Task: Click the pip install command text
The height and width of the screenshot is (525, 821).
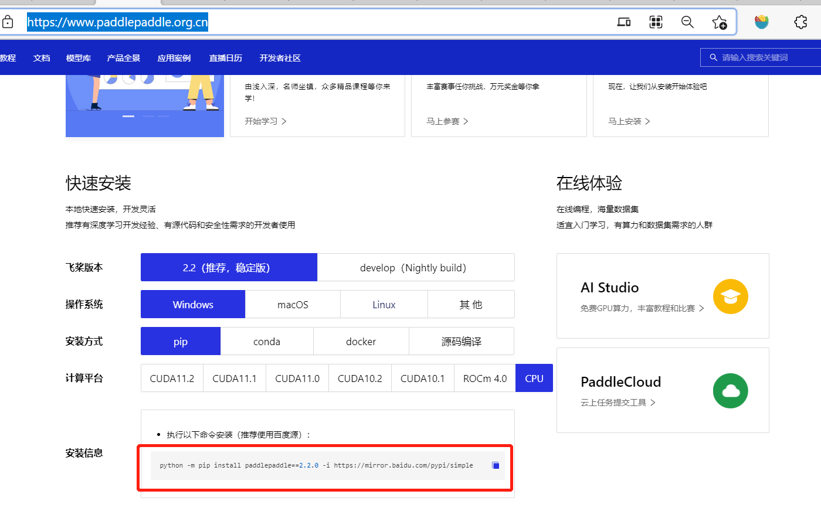Action: 316,465
